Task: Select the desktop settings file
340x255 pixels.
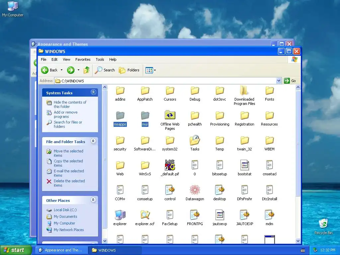Action: click(219, 193)
